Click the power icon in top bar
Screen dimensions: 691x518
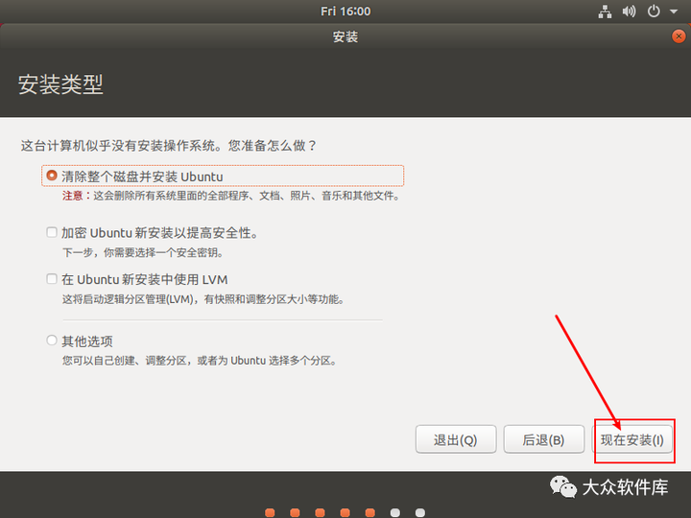[654, 12]
